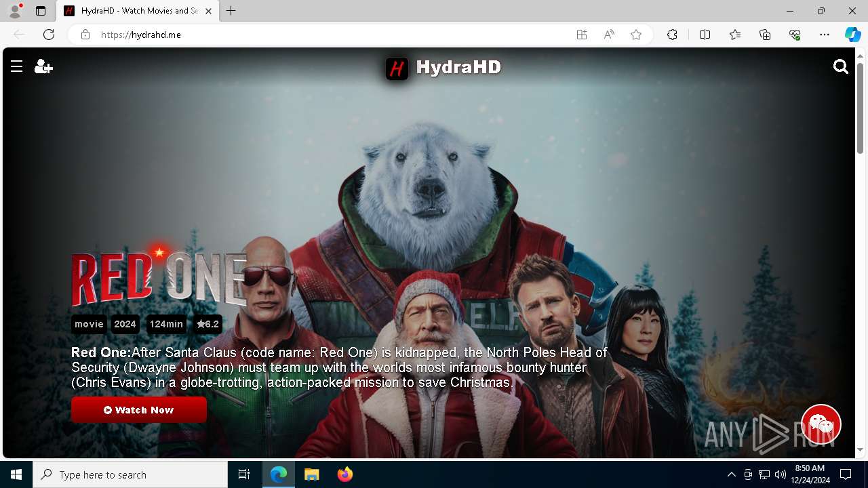The image size is (868, 488).
Task: Click the address bar URL field
Action: pyautogui.click(x=325, y=35)
